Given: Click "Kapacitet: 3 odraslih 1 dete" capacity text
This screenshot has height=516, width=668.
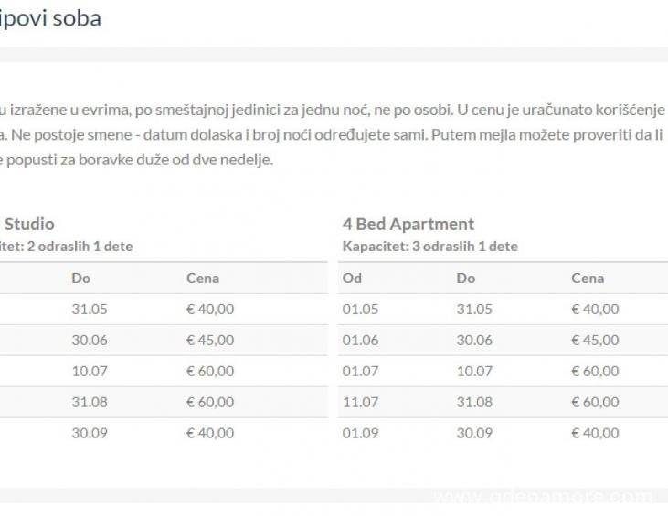Looking at the screenshot, I should click(x=429, y=247).
